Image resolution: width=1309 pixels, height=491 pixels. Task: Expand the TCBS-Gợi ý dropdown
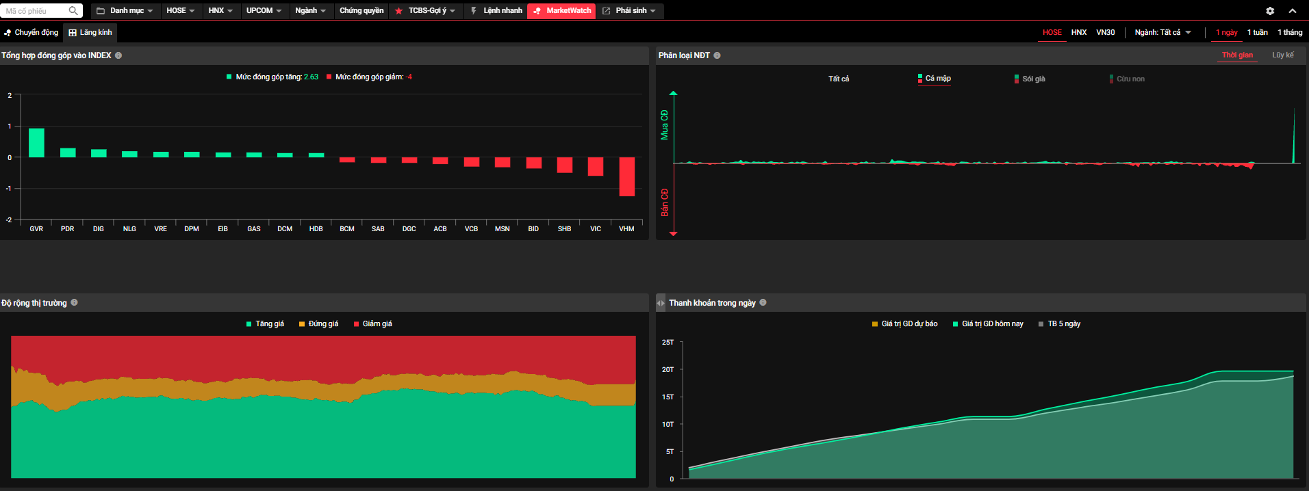coord(425,11)
